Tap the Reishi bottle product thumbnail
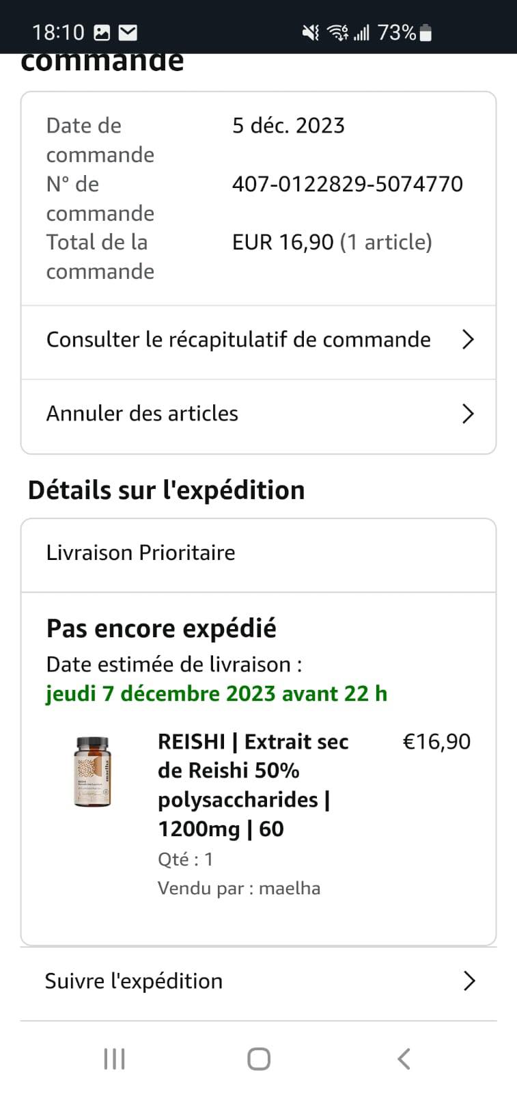 tap(92, 771)
